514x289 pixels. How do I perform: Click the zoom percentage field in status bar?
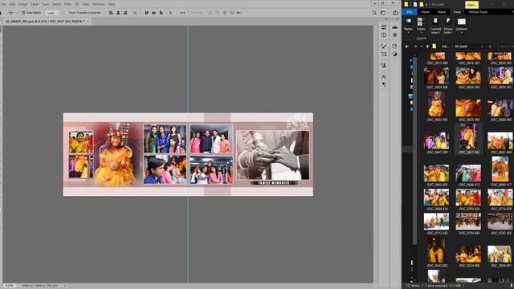click(9, 286)
